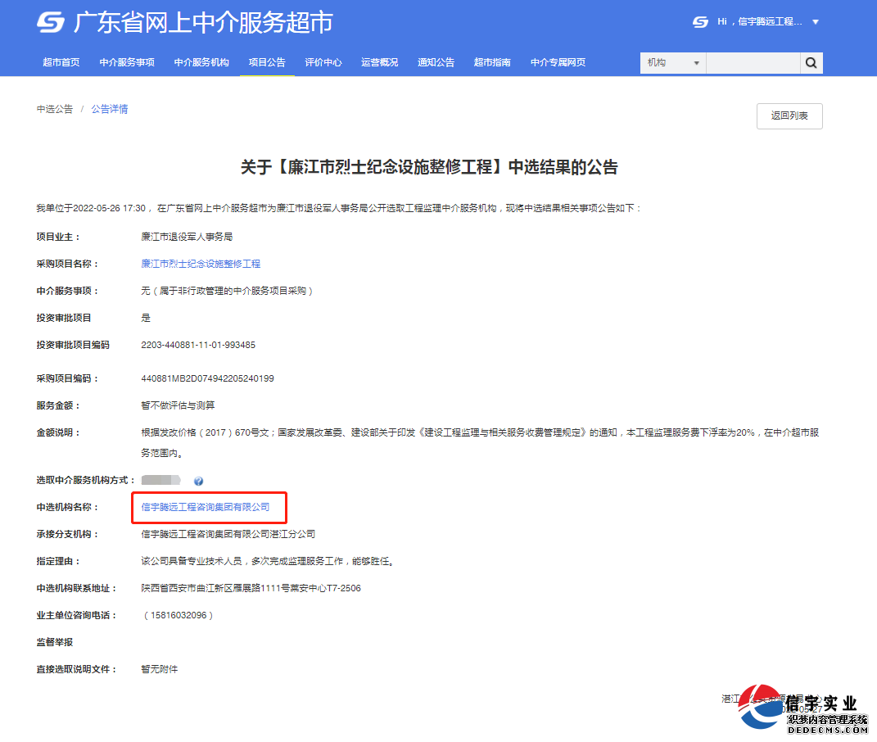877x742 pixels.
Task: View the 运营概况 section
Action: 379,61
